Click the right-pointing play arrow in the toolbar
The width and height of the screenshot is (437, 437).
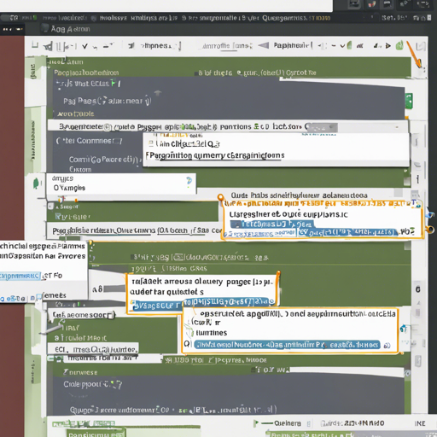click(388, 46)
